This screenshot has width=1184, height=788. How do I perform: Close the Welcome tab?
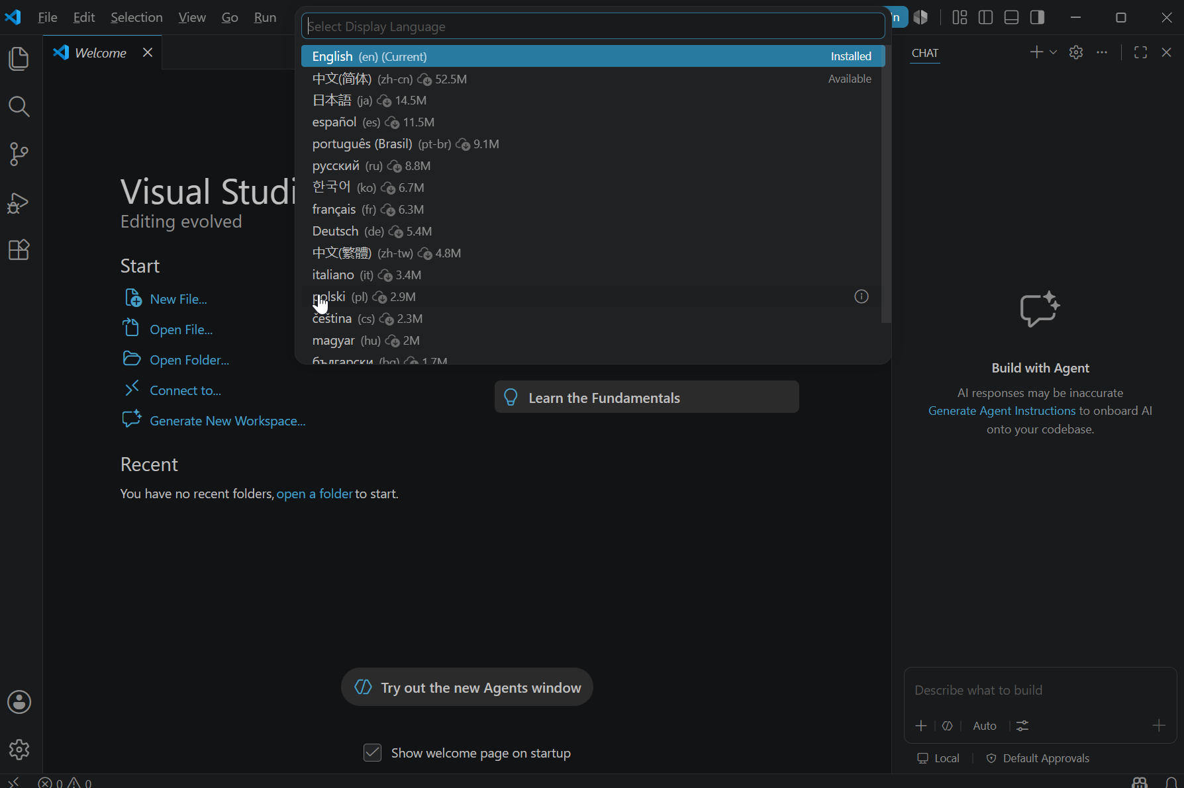(x=148, y=52)
